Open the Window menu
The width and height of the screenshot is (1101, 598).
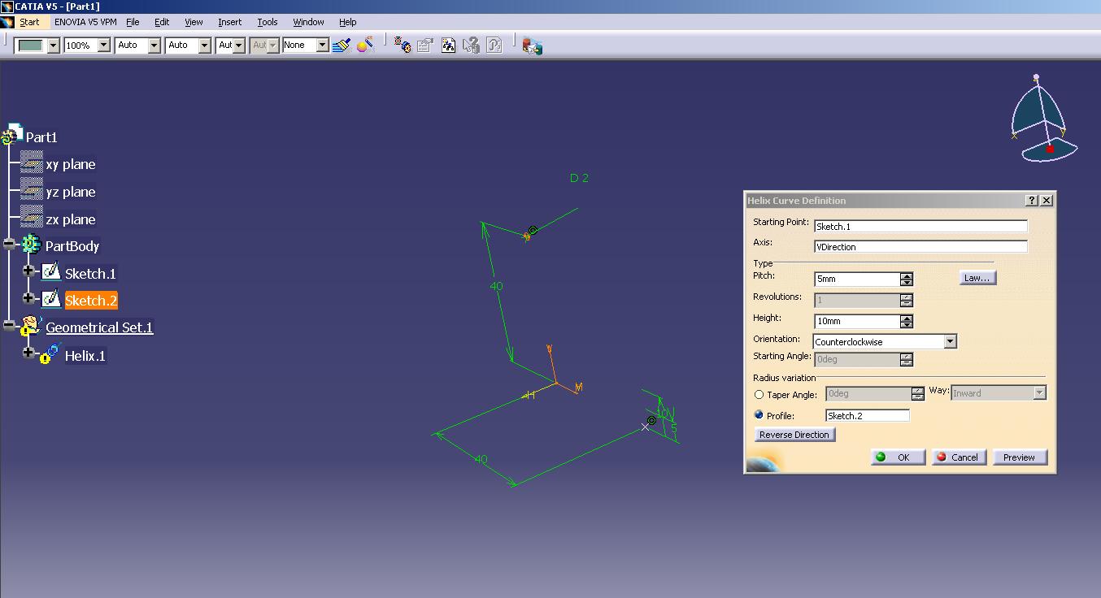(308, 22)
